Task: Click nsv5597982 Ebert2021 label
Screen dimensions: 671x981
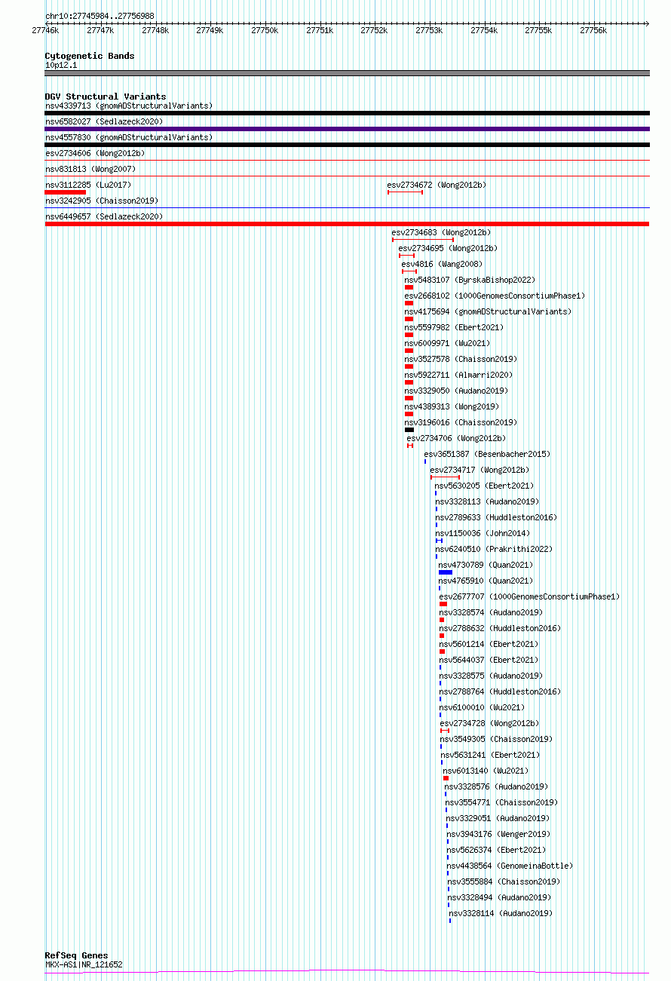Action: 454,327
